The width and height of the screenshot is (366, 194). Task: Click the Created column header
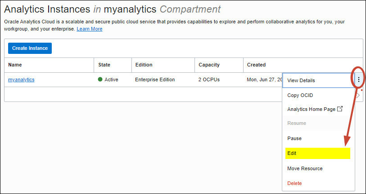tap(256, 65)
